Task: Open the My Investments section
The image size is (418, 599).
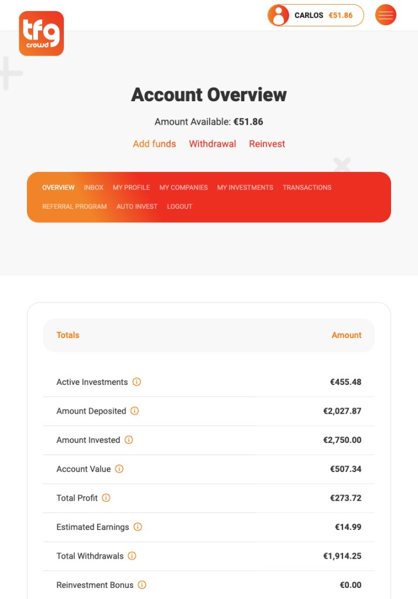Action: [x=245, y=188]
